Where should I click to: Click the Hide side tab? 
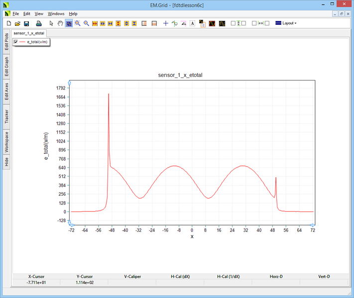[6, 162]
